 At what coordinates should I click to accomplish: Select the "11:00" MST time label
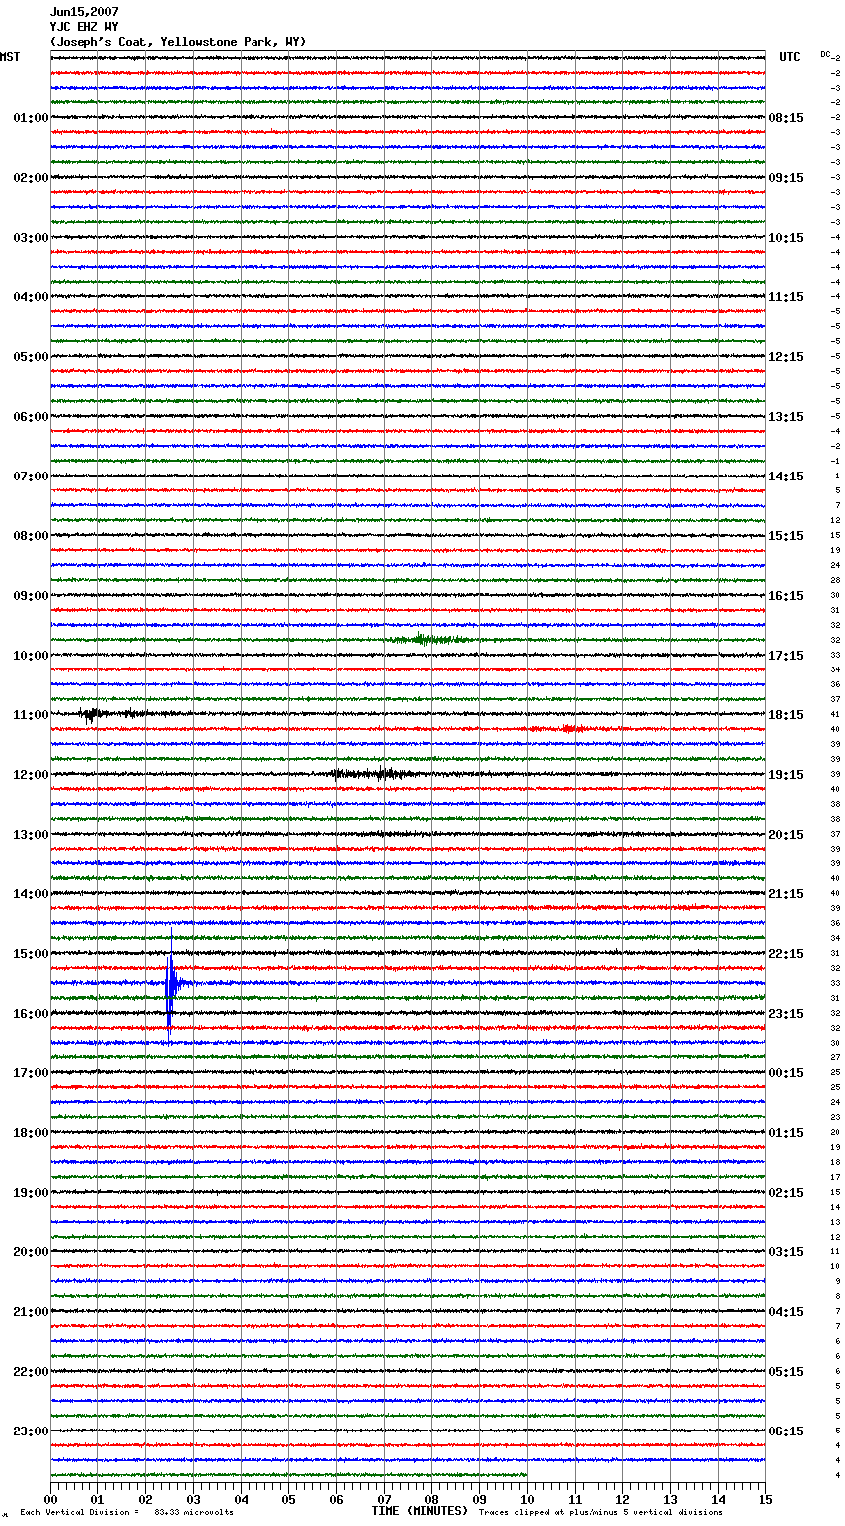(31, 715)
